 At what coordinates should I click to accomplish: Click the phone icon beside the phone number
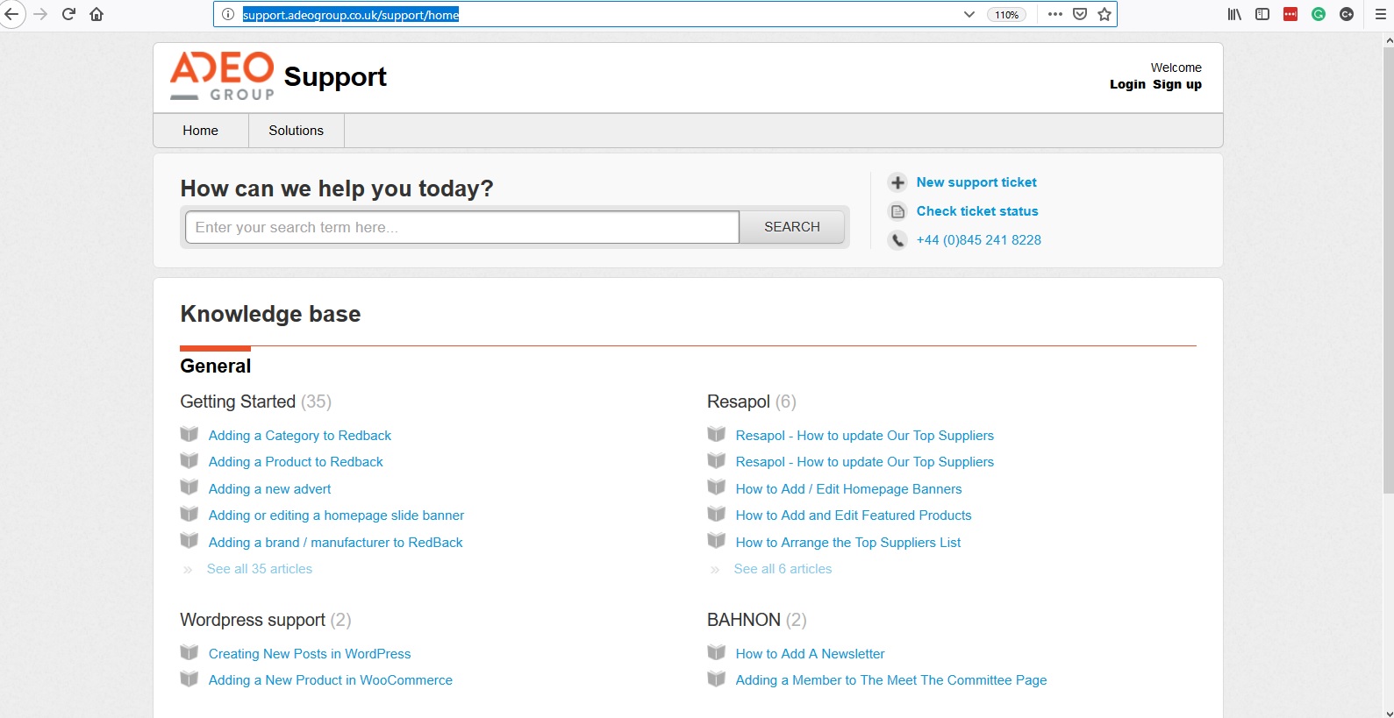(897, 240)
